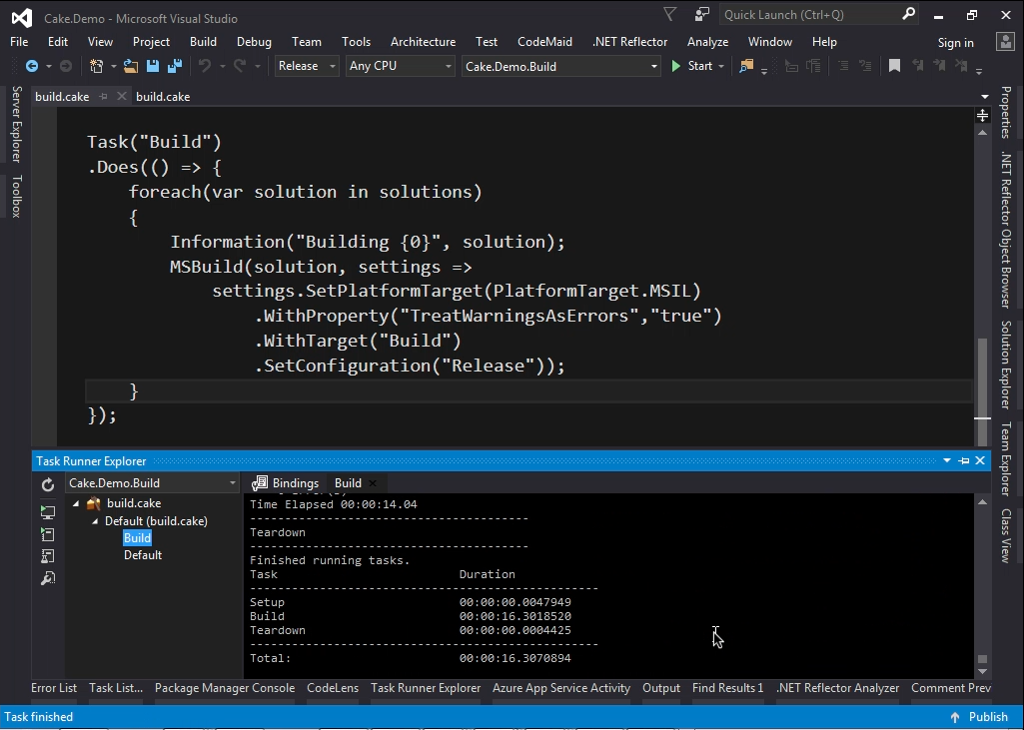Click the flask binding icon in Task Runner sidebar
Screen dimensions: 1024x730
click(48, 556)
